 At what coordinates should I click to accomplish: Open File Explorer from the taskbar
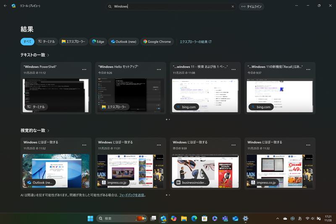(x=184, y=219)
